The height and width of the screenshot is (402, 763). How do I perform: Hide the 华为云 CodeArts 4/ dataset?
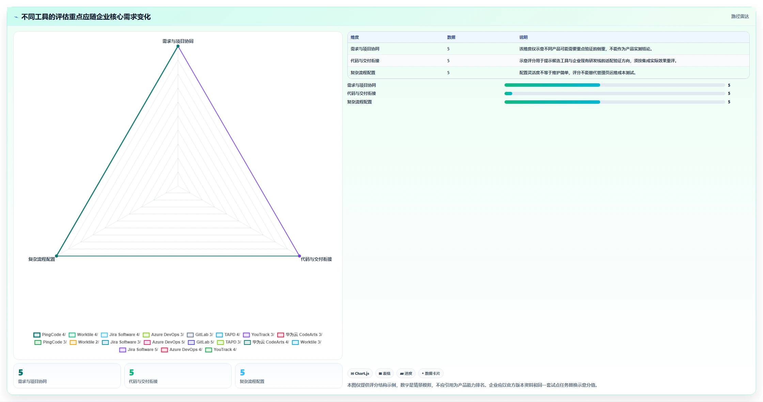pos(266,342)
